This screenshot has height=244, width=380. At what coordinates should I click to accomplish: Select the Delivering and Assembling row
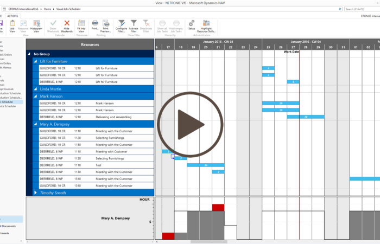97,117
